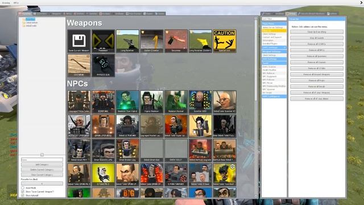Choose the Long Revolver (Golden) weapon tile

tap(200, 41)
